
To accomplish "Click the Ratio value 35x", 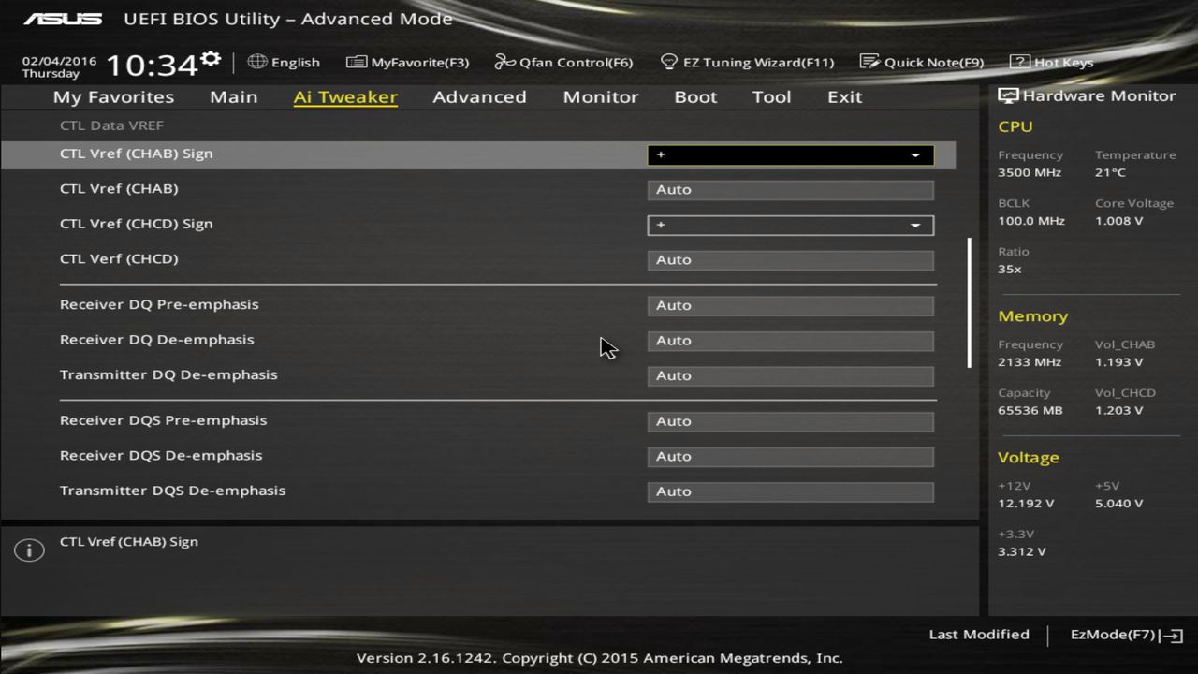I will 1010,269.
